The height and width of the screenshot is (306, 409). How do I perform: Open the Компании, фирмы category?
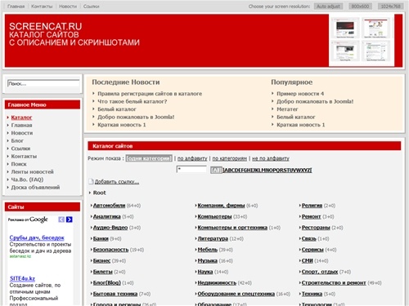pos(221,206)
